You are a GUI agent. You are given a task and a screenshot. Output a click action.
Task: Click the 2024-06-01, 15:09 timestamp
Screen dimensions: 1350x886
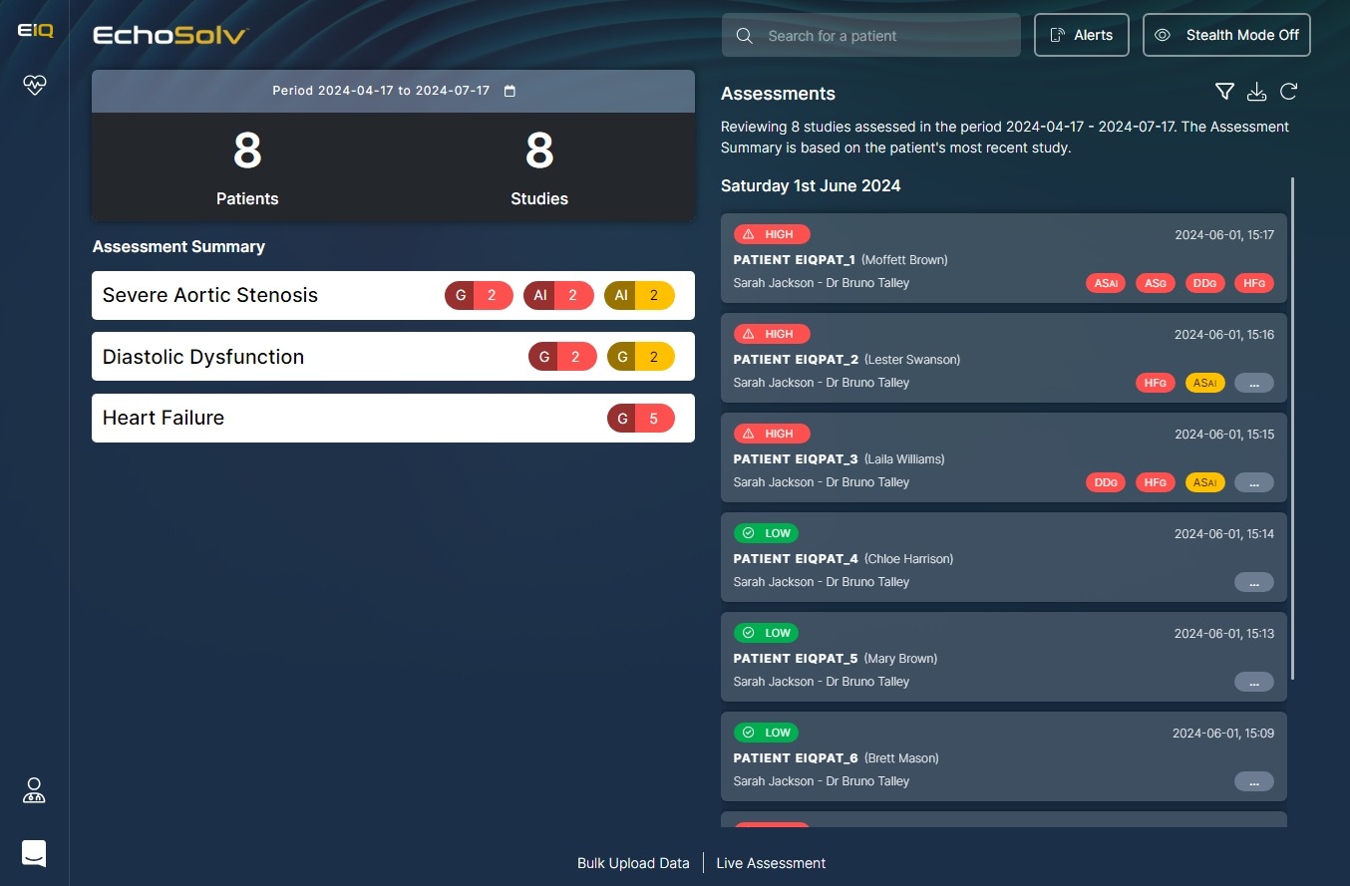[1223, 734]
